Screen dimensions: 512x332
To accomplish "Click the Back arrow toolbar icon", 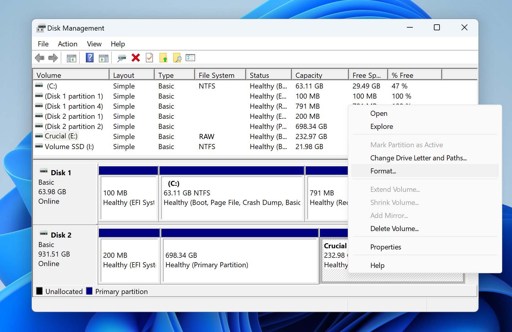I will pos(39,58).
